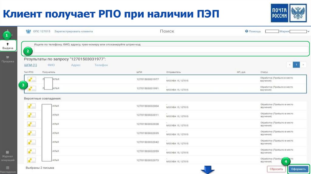This screenshot has width=311, height=174.
Task: Click the Сбросить button
Action: 276,169
